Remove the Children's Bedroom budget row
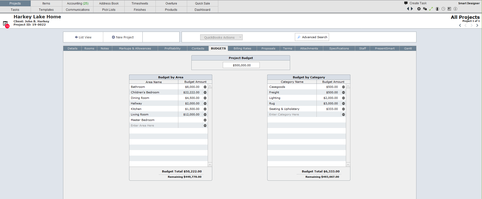This screenshot has width=482, height=199. [x=205, y=92]
